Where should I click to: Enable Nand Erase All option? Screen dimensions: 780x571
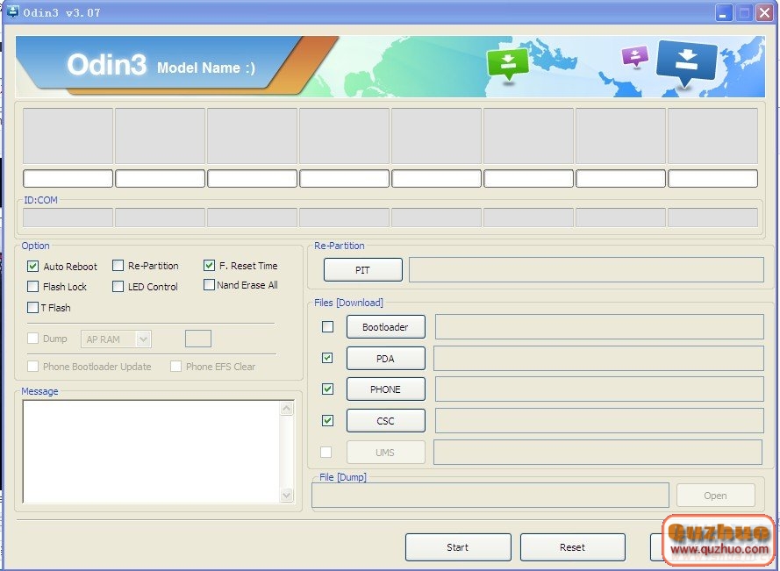click(209, 284)
